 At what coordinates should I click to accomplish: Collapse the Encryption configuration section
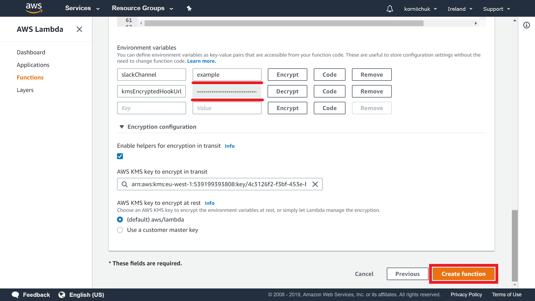122,127
